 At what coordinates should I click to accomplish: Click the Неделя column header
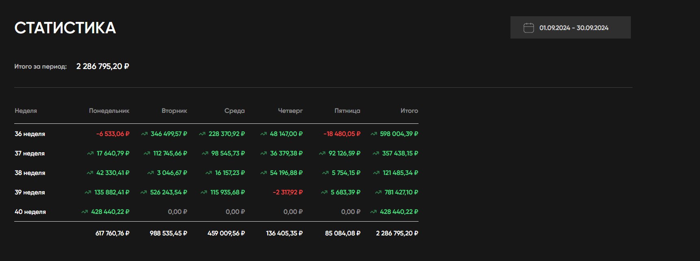pos(26,111)
